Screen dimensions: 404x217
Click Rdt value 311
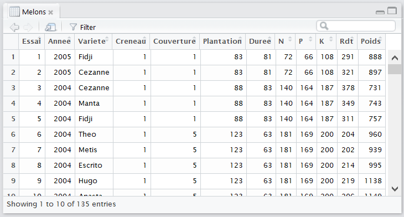tap(348, 119)
